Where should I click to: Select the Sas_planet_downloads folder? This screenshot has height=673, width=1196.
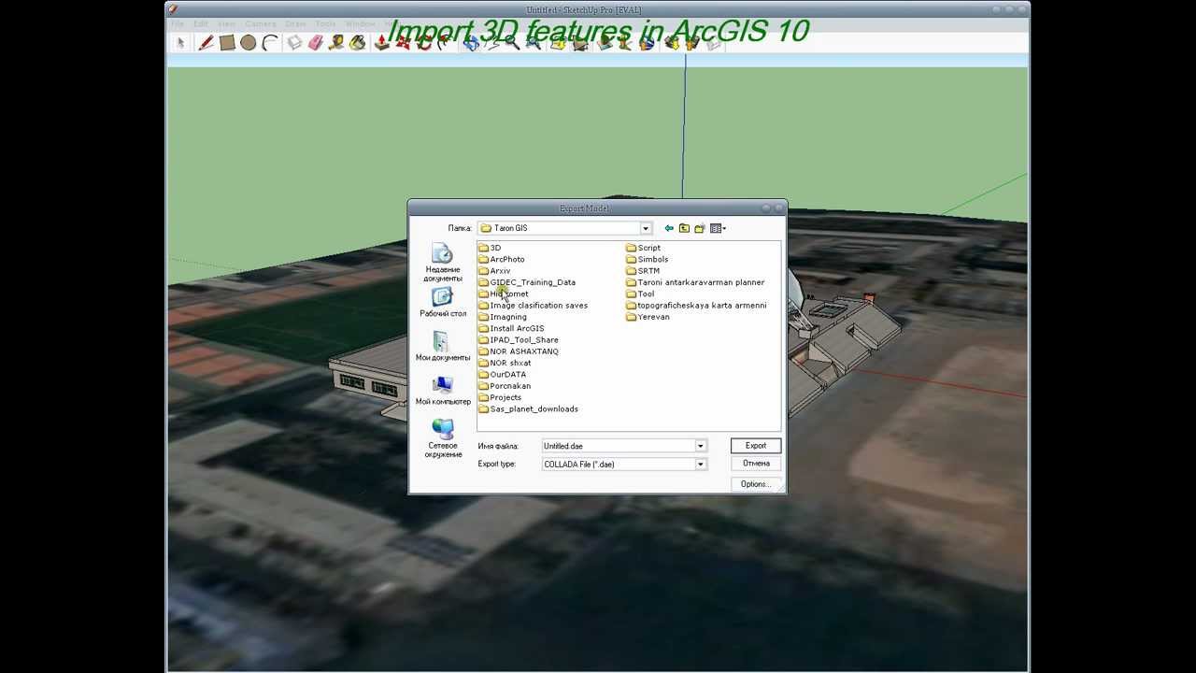528,409
